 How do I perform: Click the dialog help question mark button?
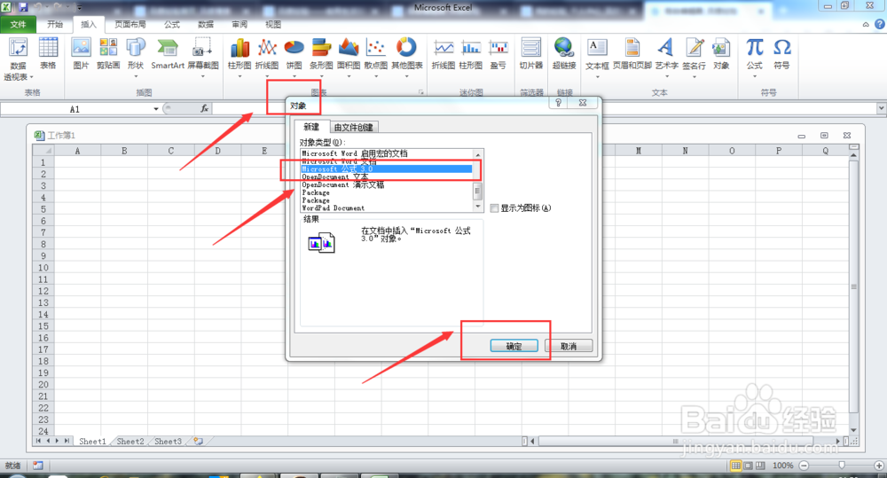pyautogui.click(x=558, y=102)
